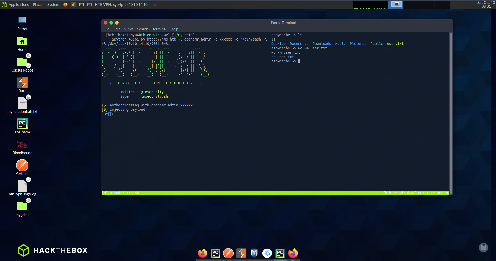Screen dimensions: 496x261
Task: Open the Home folder desktop icon
Action: click(x=22, y=44)
